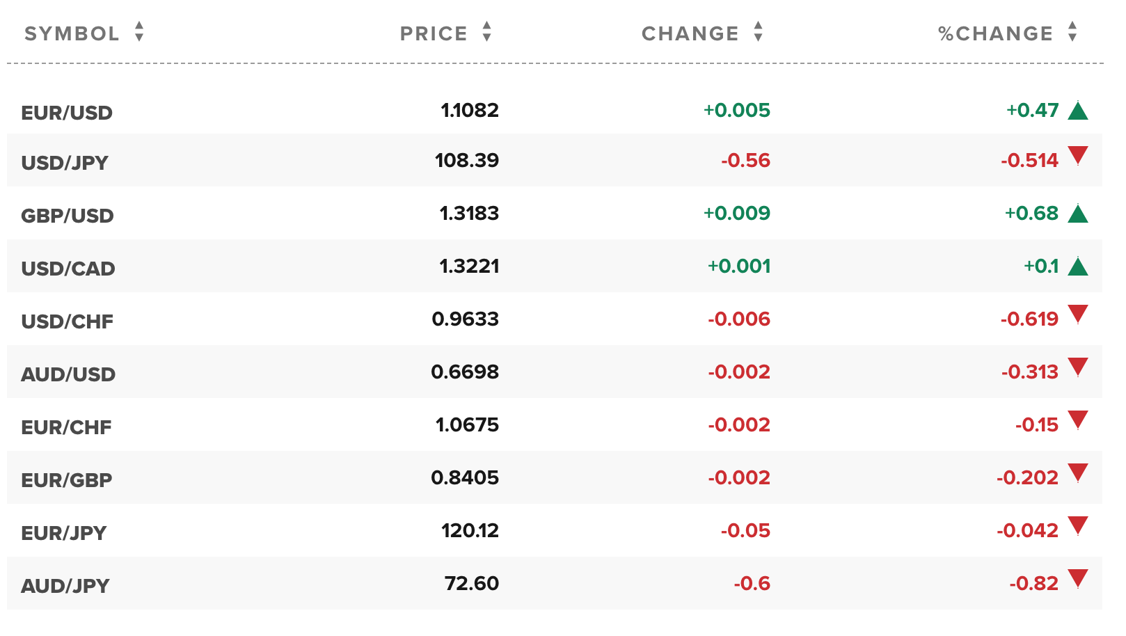Click the +0.47 percent change
The height and width of the screenshot is (636, 1126).
[1032, 110]
